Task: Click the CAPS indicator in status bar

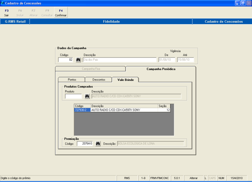Action: point(212,178)
